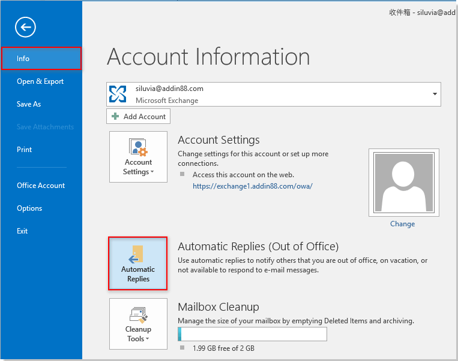Click the Account Settings section heading

pyautogui.click(x=218, y=140)
